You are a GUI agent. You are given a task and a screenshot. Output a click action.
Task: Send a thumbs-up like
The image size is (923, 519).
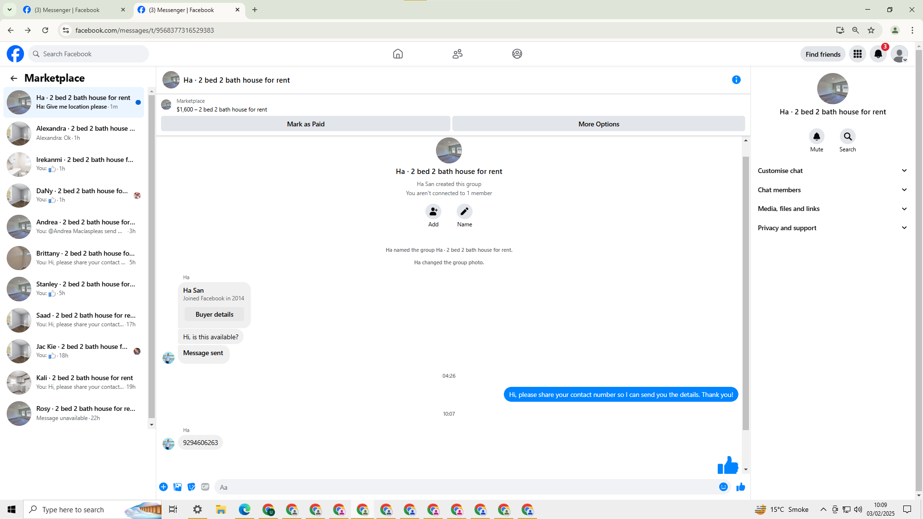pos(741,487)
